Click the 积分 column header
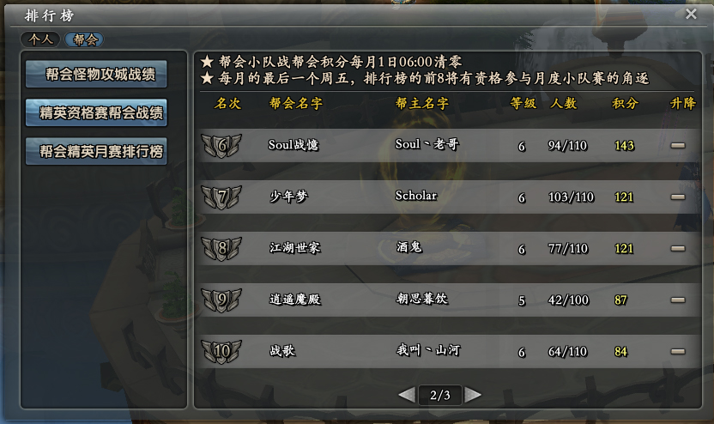This screenshot has height=424, width=714. [625, 103]
